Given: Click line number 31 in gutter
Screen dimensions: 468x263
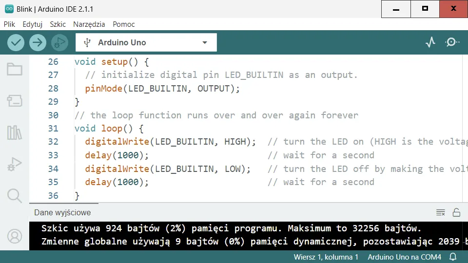Looking at the screenshot, I should tap(53, 129).
